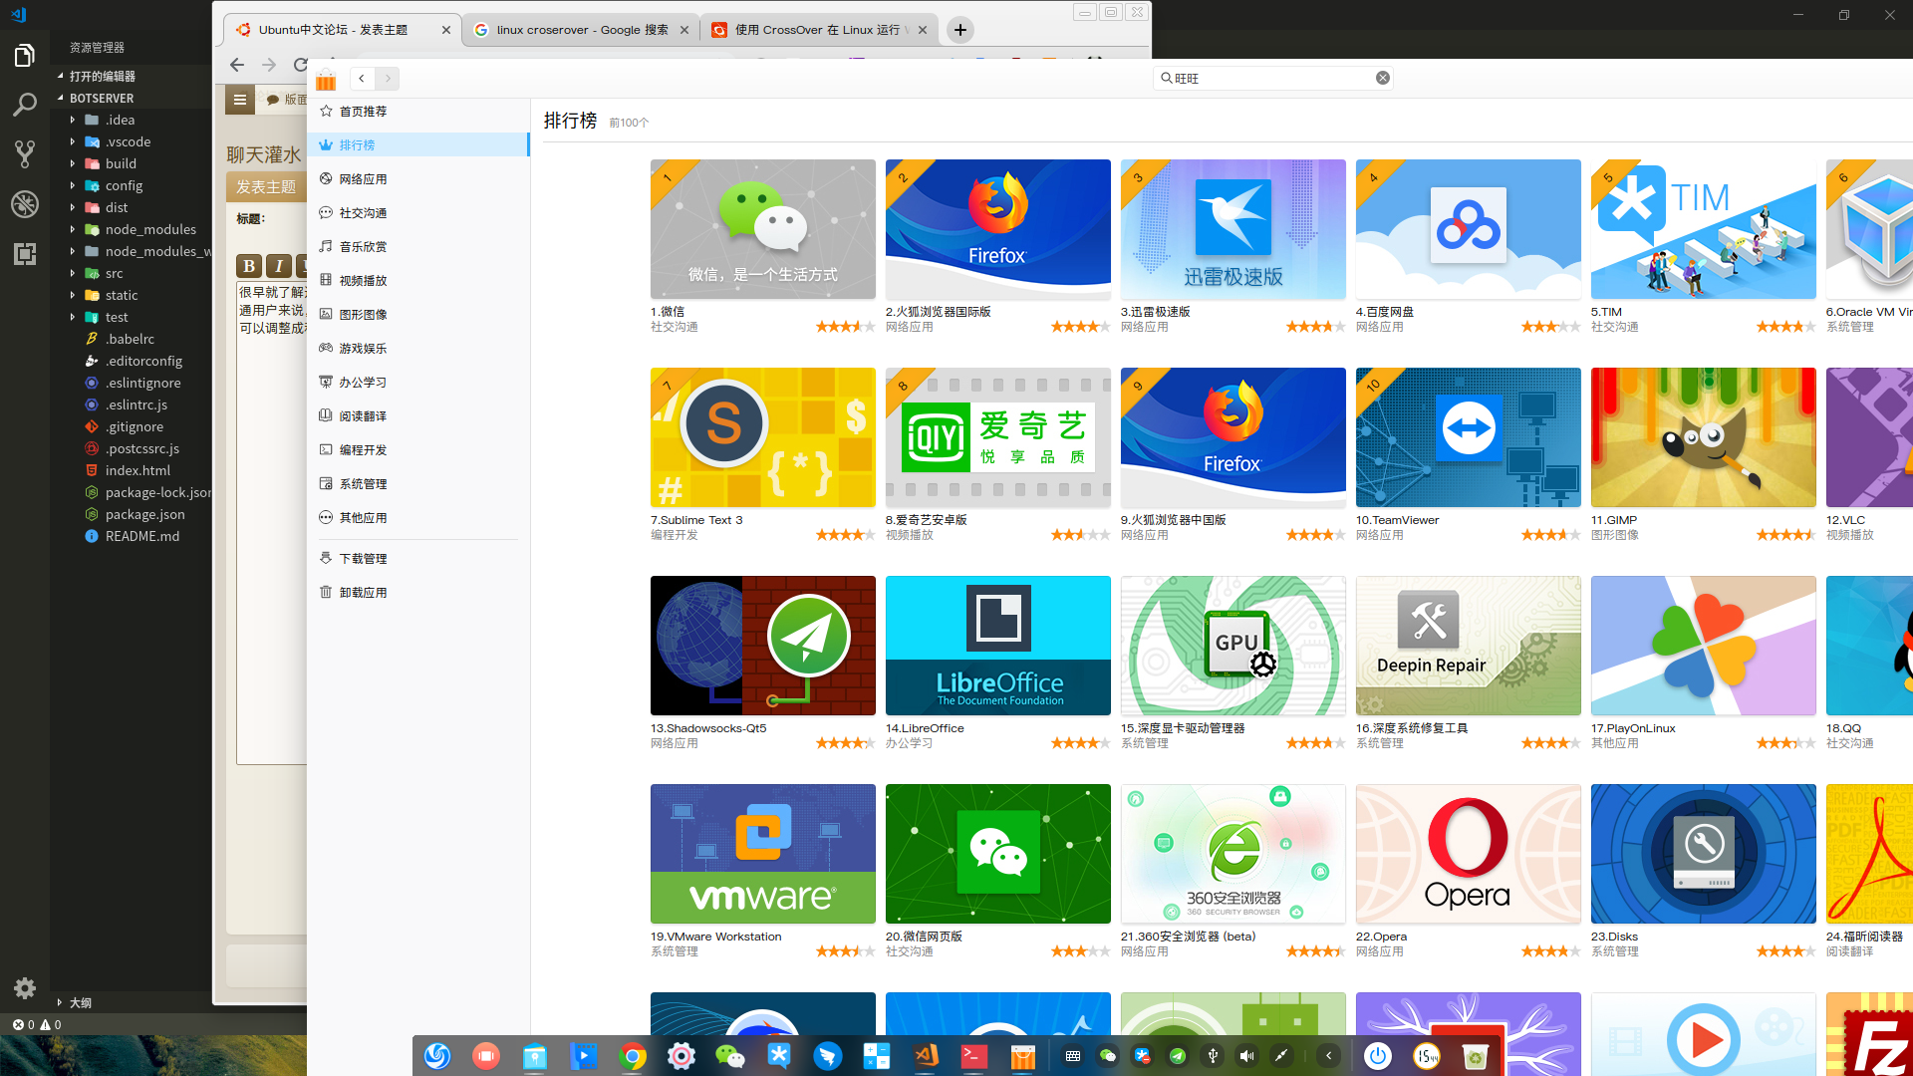Open the Debug view in VS Code activity bar
Screen dimensions: 1913x1076
pos(25,203)
